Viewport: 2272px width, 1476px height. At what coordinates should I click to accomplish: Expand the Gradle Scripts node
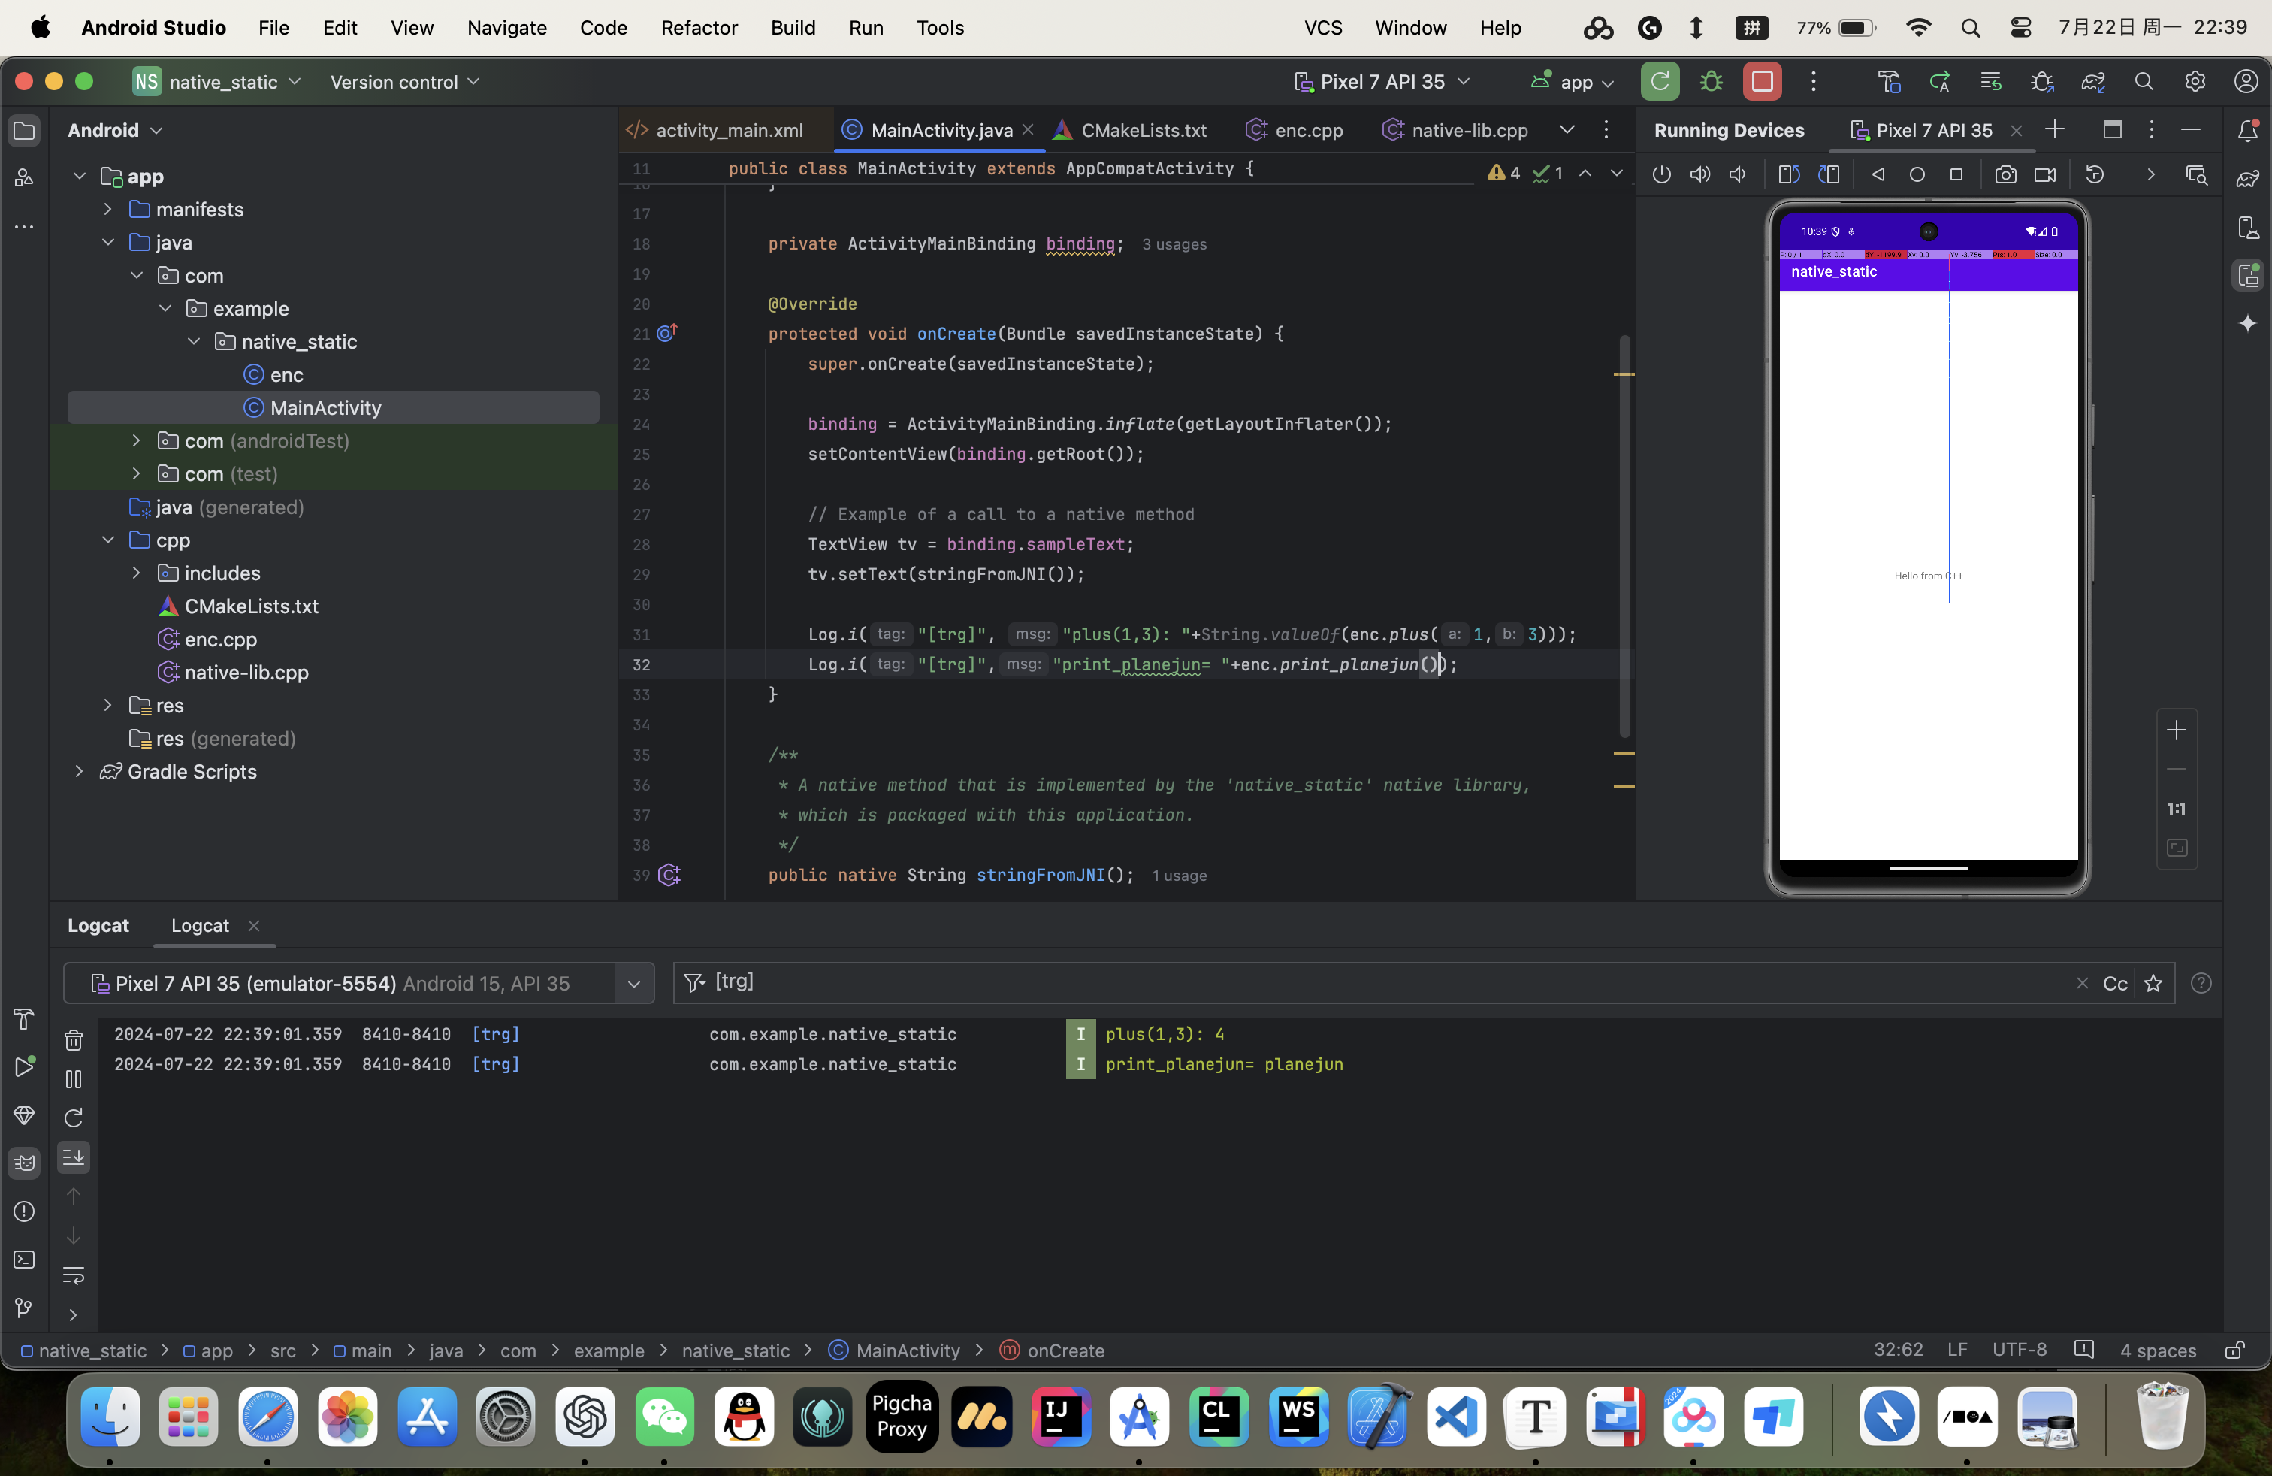79,771
